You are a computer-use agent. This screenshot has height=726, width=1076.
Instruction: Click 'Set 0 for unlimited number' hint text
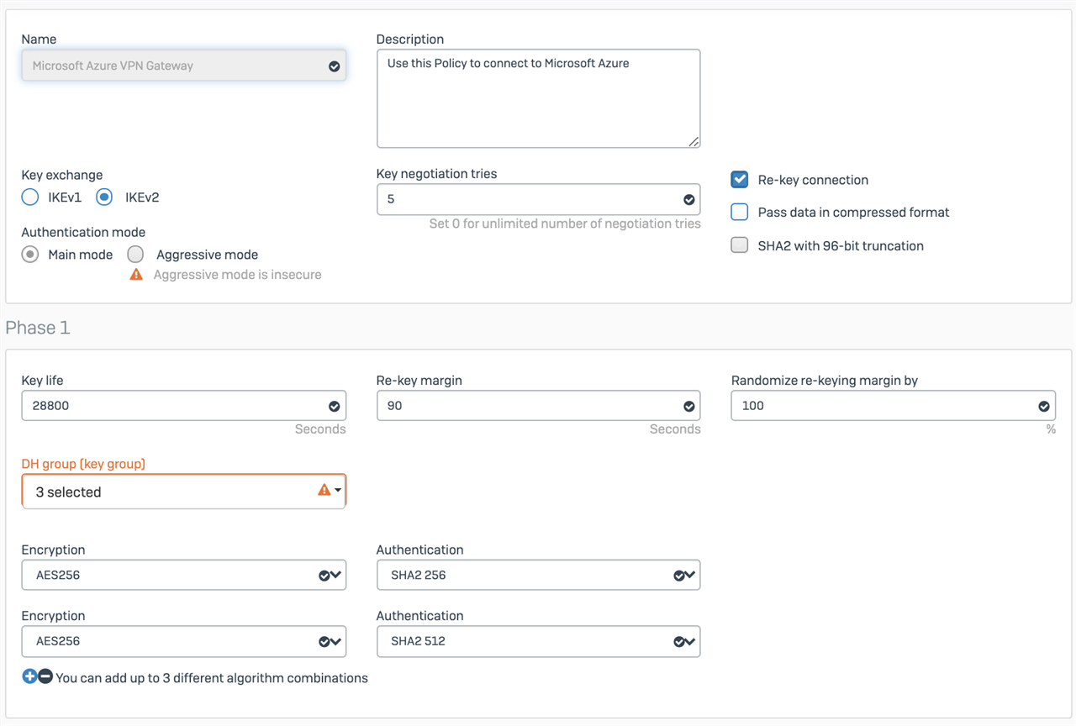(x=565, y=224)
